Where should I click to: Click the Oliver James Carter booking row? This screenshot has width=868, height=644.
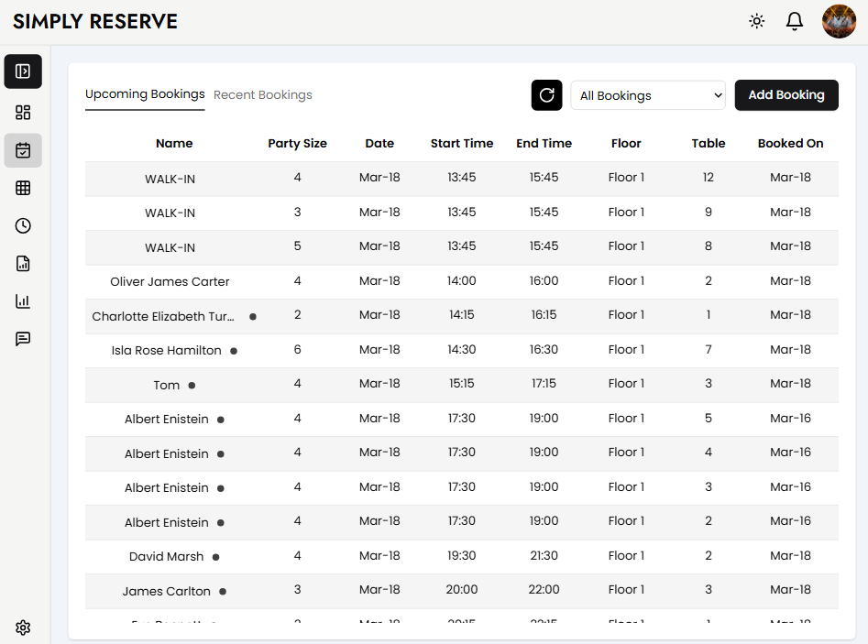[170, 281]
